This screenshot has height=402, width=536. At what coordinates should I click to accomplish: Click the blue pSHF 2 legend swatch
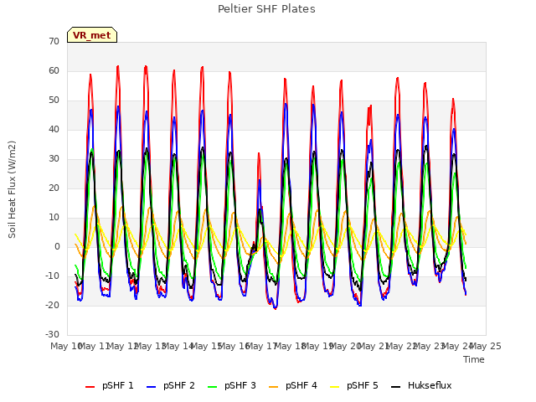click(151, 387)
